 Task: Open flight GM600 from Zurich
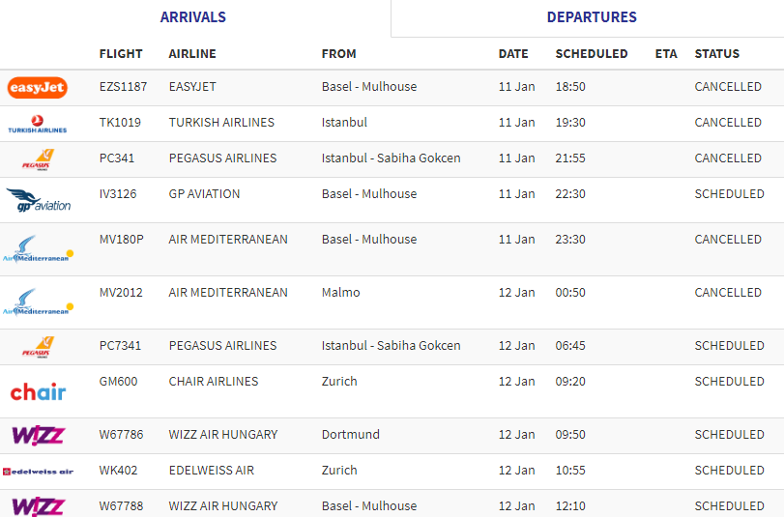tap(118, 382)
